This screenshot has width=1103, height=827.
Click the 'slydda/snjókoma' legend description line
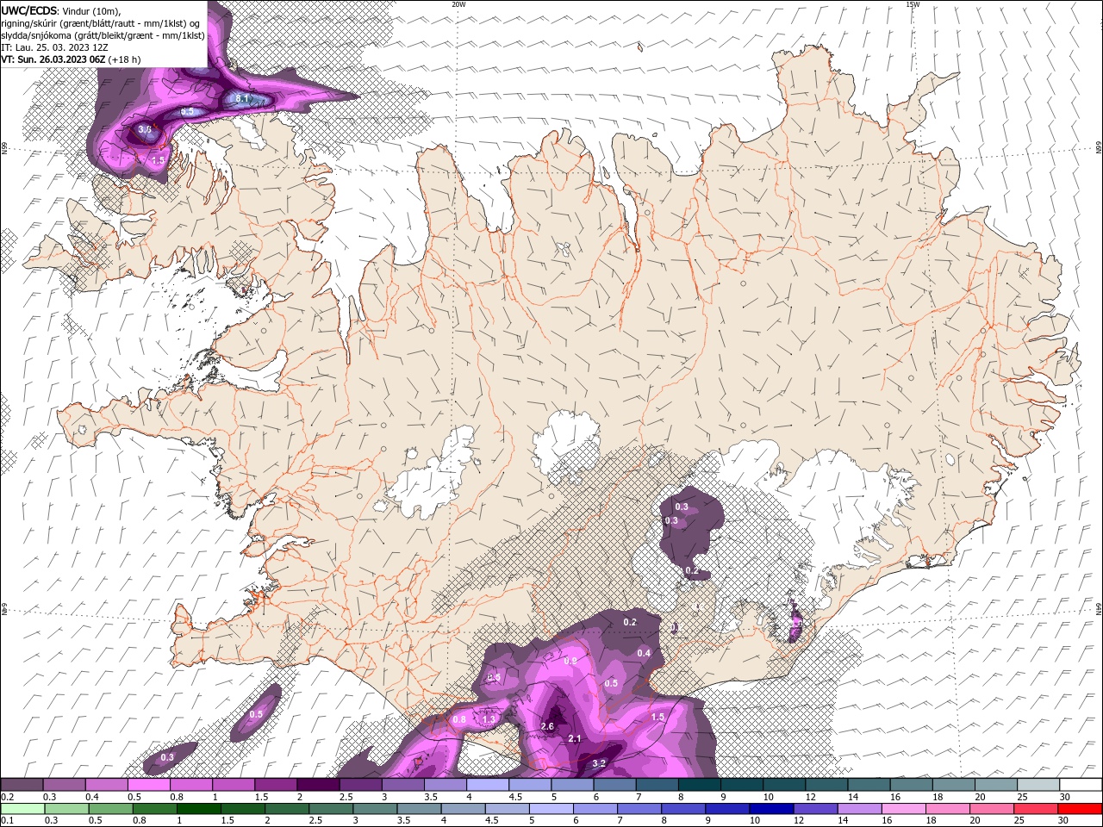tap(103, 35)
